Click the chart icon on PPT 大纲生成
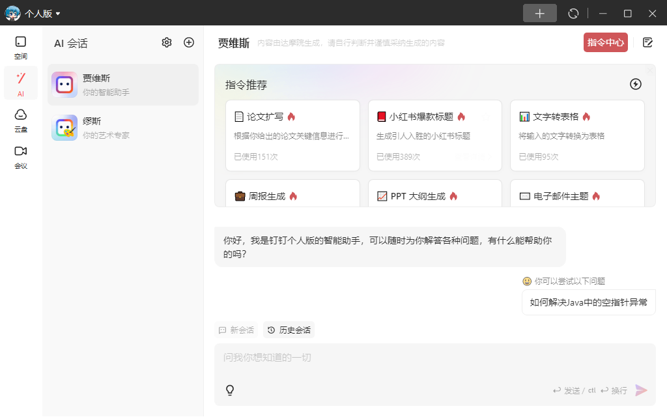 coord(382,196)
